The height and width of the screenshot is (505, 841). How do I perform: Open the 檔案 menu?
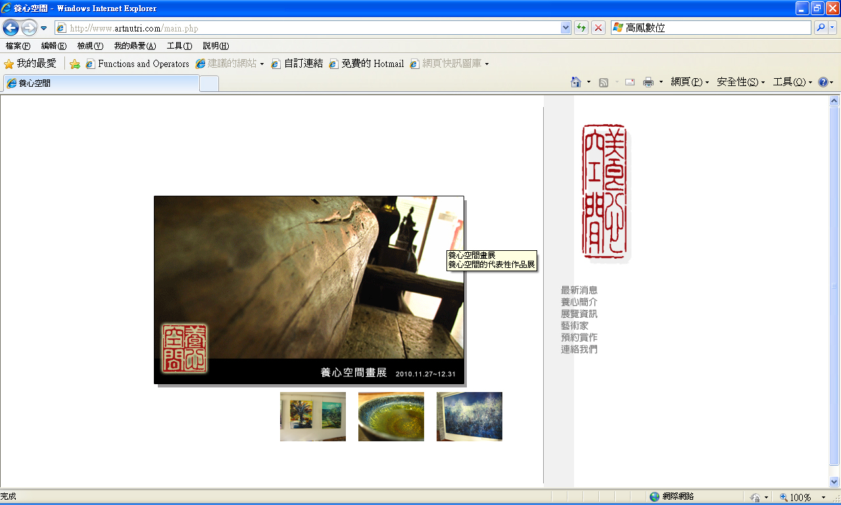(x=18, y=46)
